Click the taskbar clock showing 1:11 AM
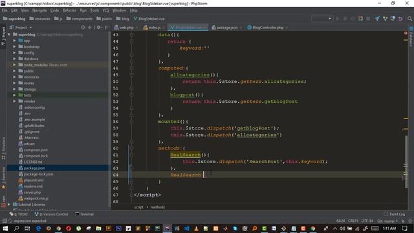The image size is (414, 233). click(x=389, y=228)
